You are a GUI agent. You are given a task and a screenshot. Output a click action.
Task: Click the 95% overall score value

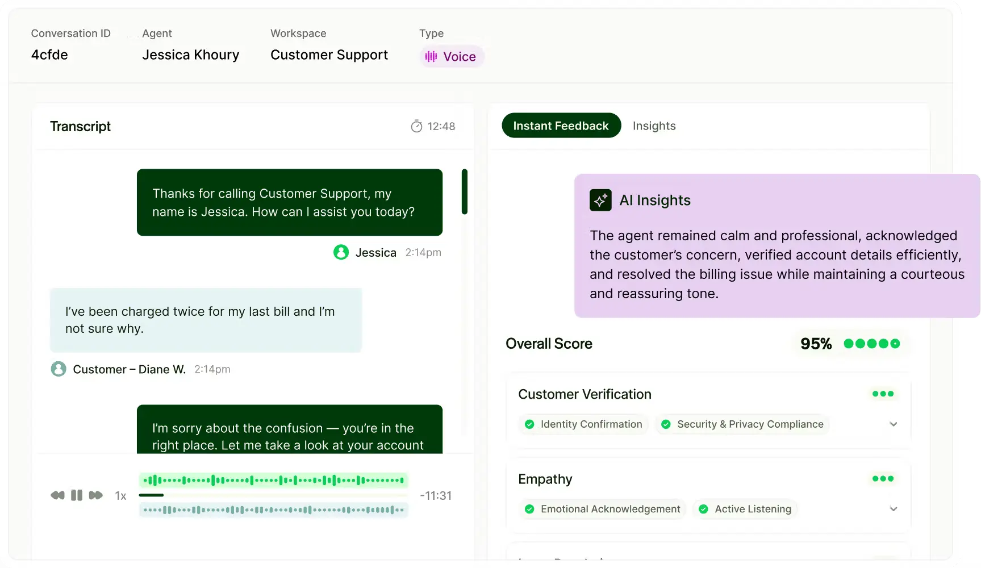pos(816,344)
